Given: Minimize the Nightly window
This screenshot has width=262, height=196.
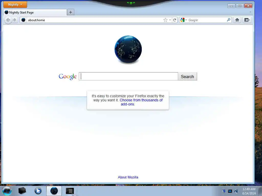Looking at the screenshot, I should [231, 6].
